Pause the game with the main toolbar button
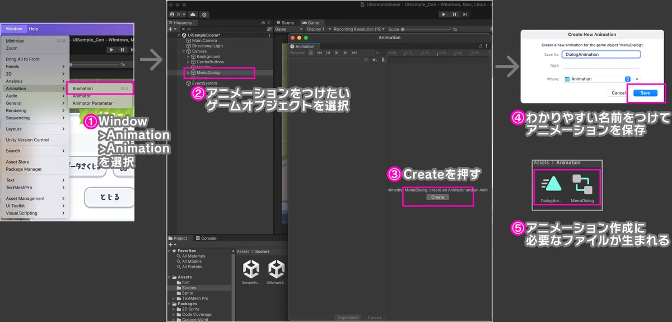 pyautogui.click(x=454, y=14)
